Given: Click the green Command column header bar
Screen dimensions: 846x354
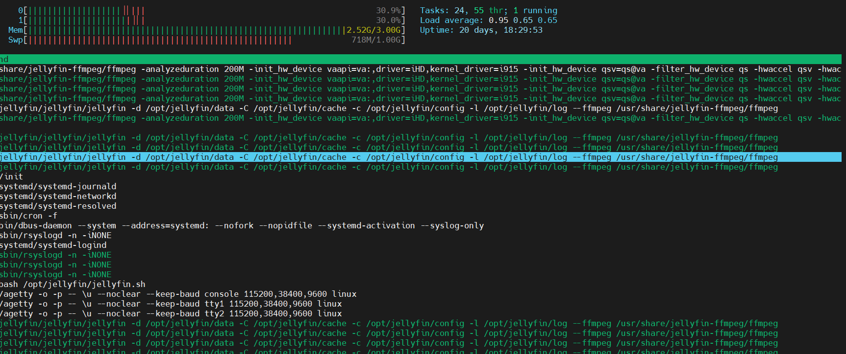Looking at the screenshot, I should pyautogui.click(x=422, y=59).
